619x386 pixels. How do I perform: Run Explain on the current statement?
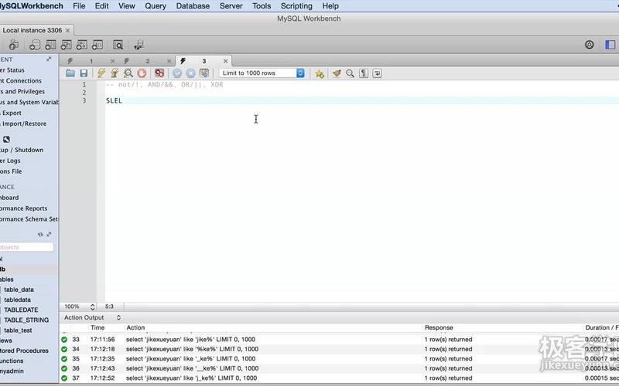128,73
